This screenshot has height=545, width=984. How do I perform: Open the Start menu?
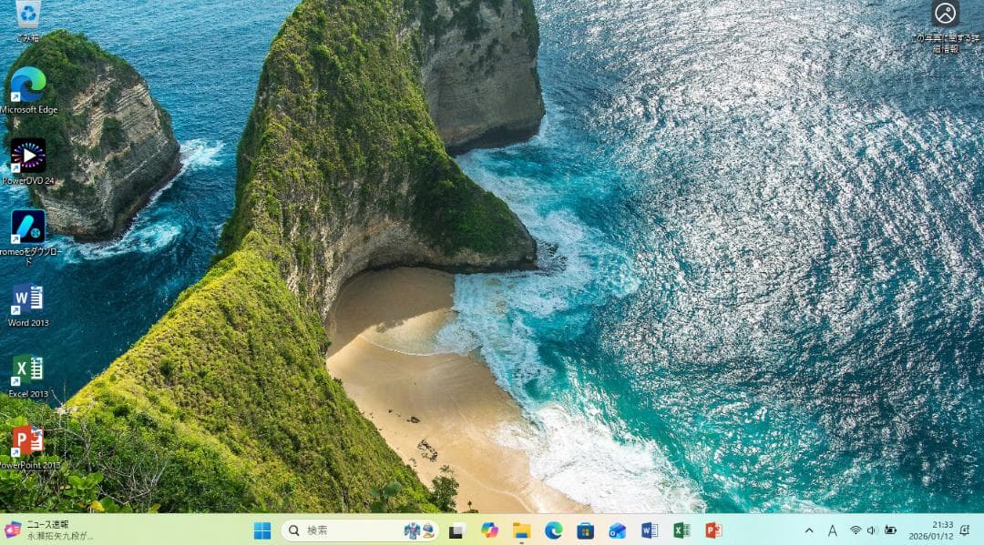(x=262, y=530)
